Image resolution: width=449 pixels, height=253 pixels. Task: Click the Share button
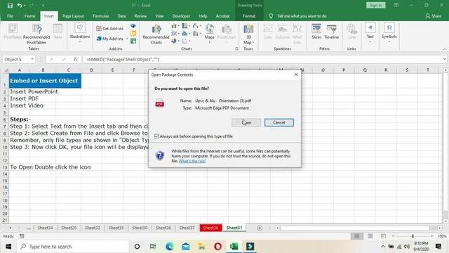coord(434,16)
